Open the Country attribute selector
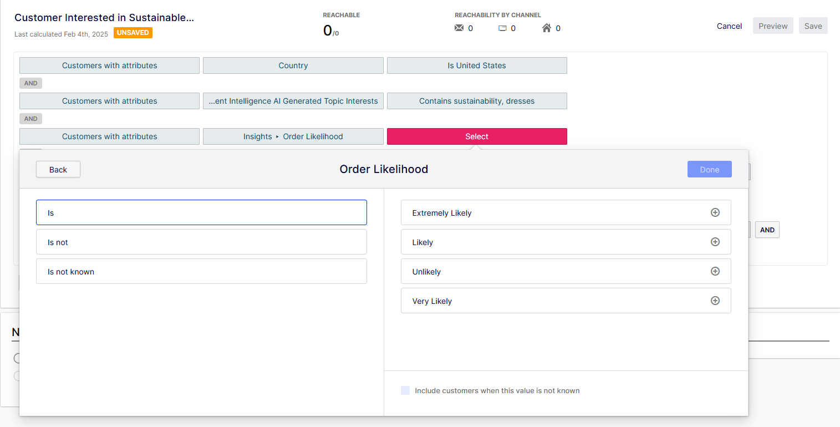 [x=293, y=65]
